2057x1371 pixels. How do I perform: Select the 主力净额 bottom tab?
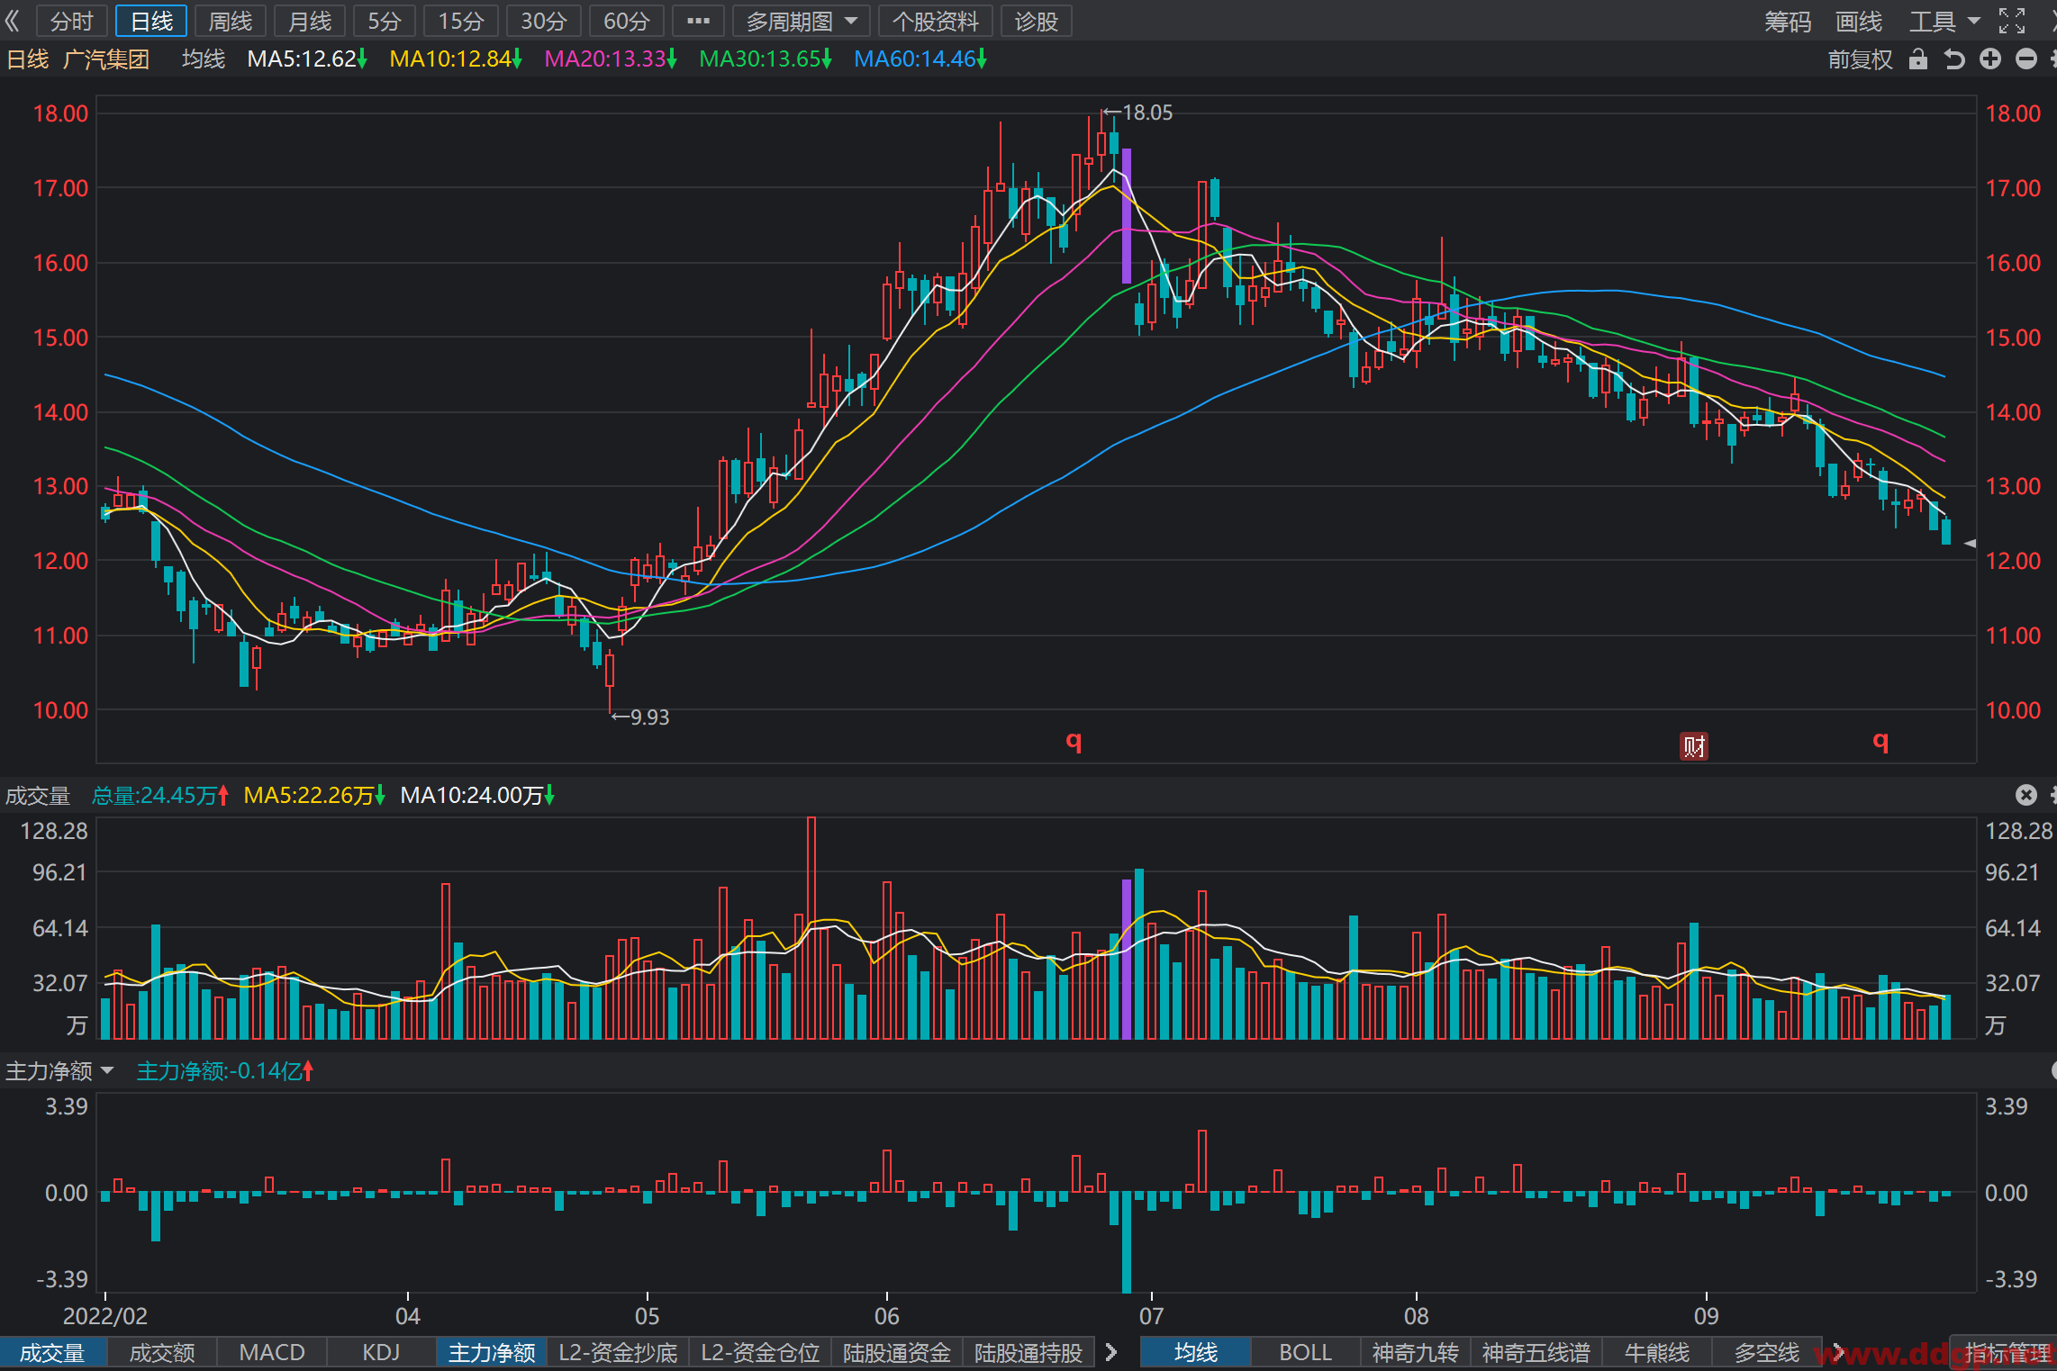(x=492, y=1352)
